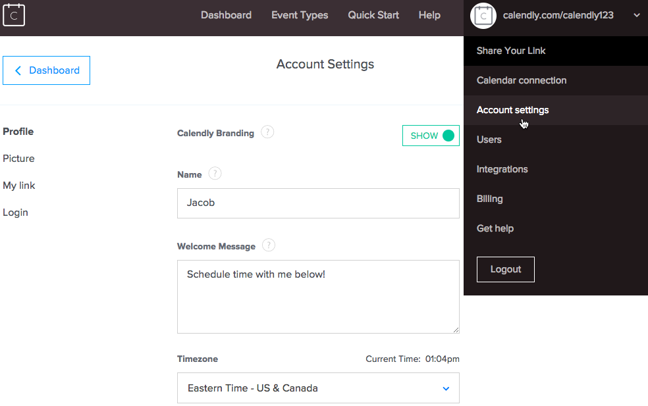
Task: Click the Current Time 01:04pm text
Action: click(412, 359)
